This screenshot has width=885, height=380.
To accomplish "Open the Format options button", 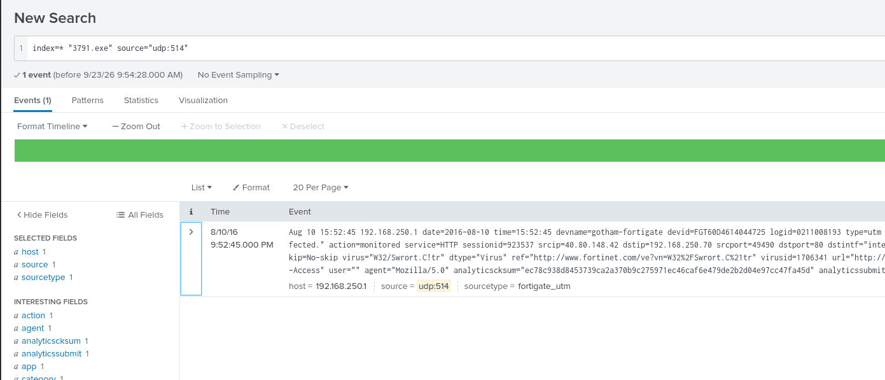I will 251,187.
